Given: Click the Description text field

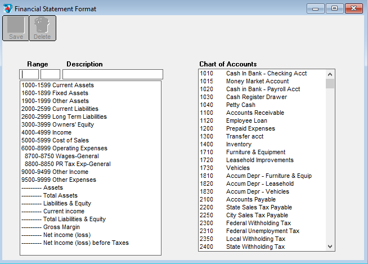Looking at the screenshot, I should click(x=113, y=74).
